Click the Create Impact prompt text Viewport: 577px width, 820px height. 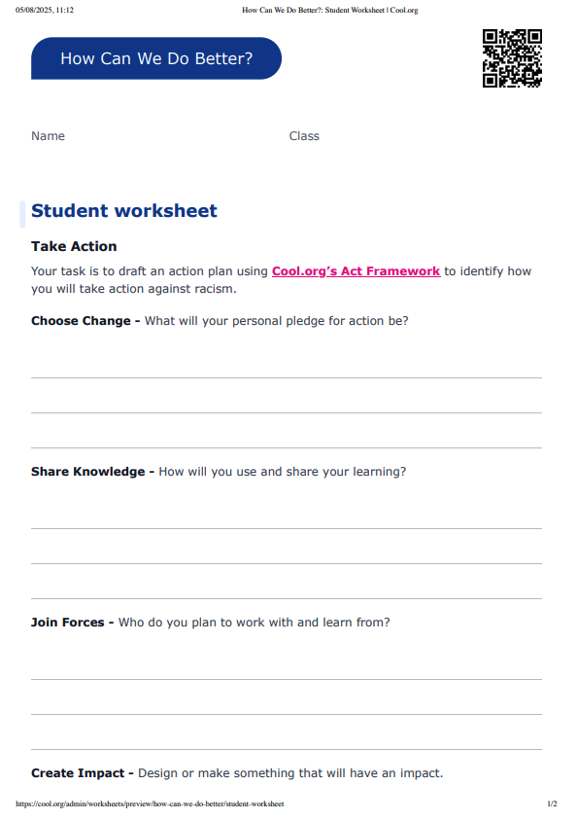tap(237, 773)
